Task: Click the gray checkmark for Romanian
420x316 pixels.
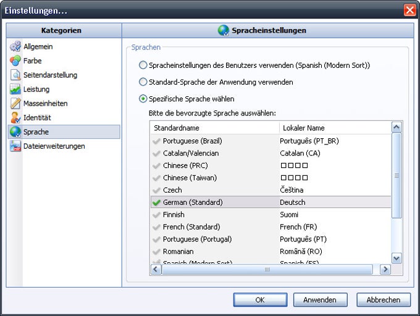Action: [156, 252]
